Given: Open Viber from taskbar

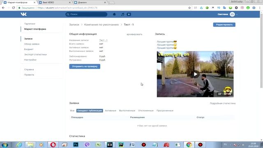Looking at the screenshot, I should point(87,145).
